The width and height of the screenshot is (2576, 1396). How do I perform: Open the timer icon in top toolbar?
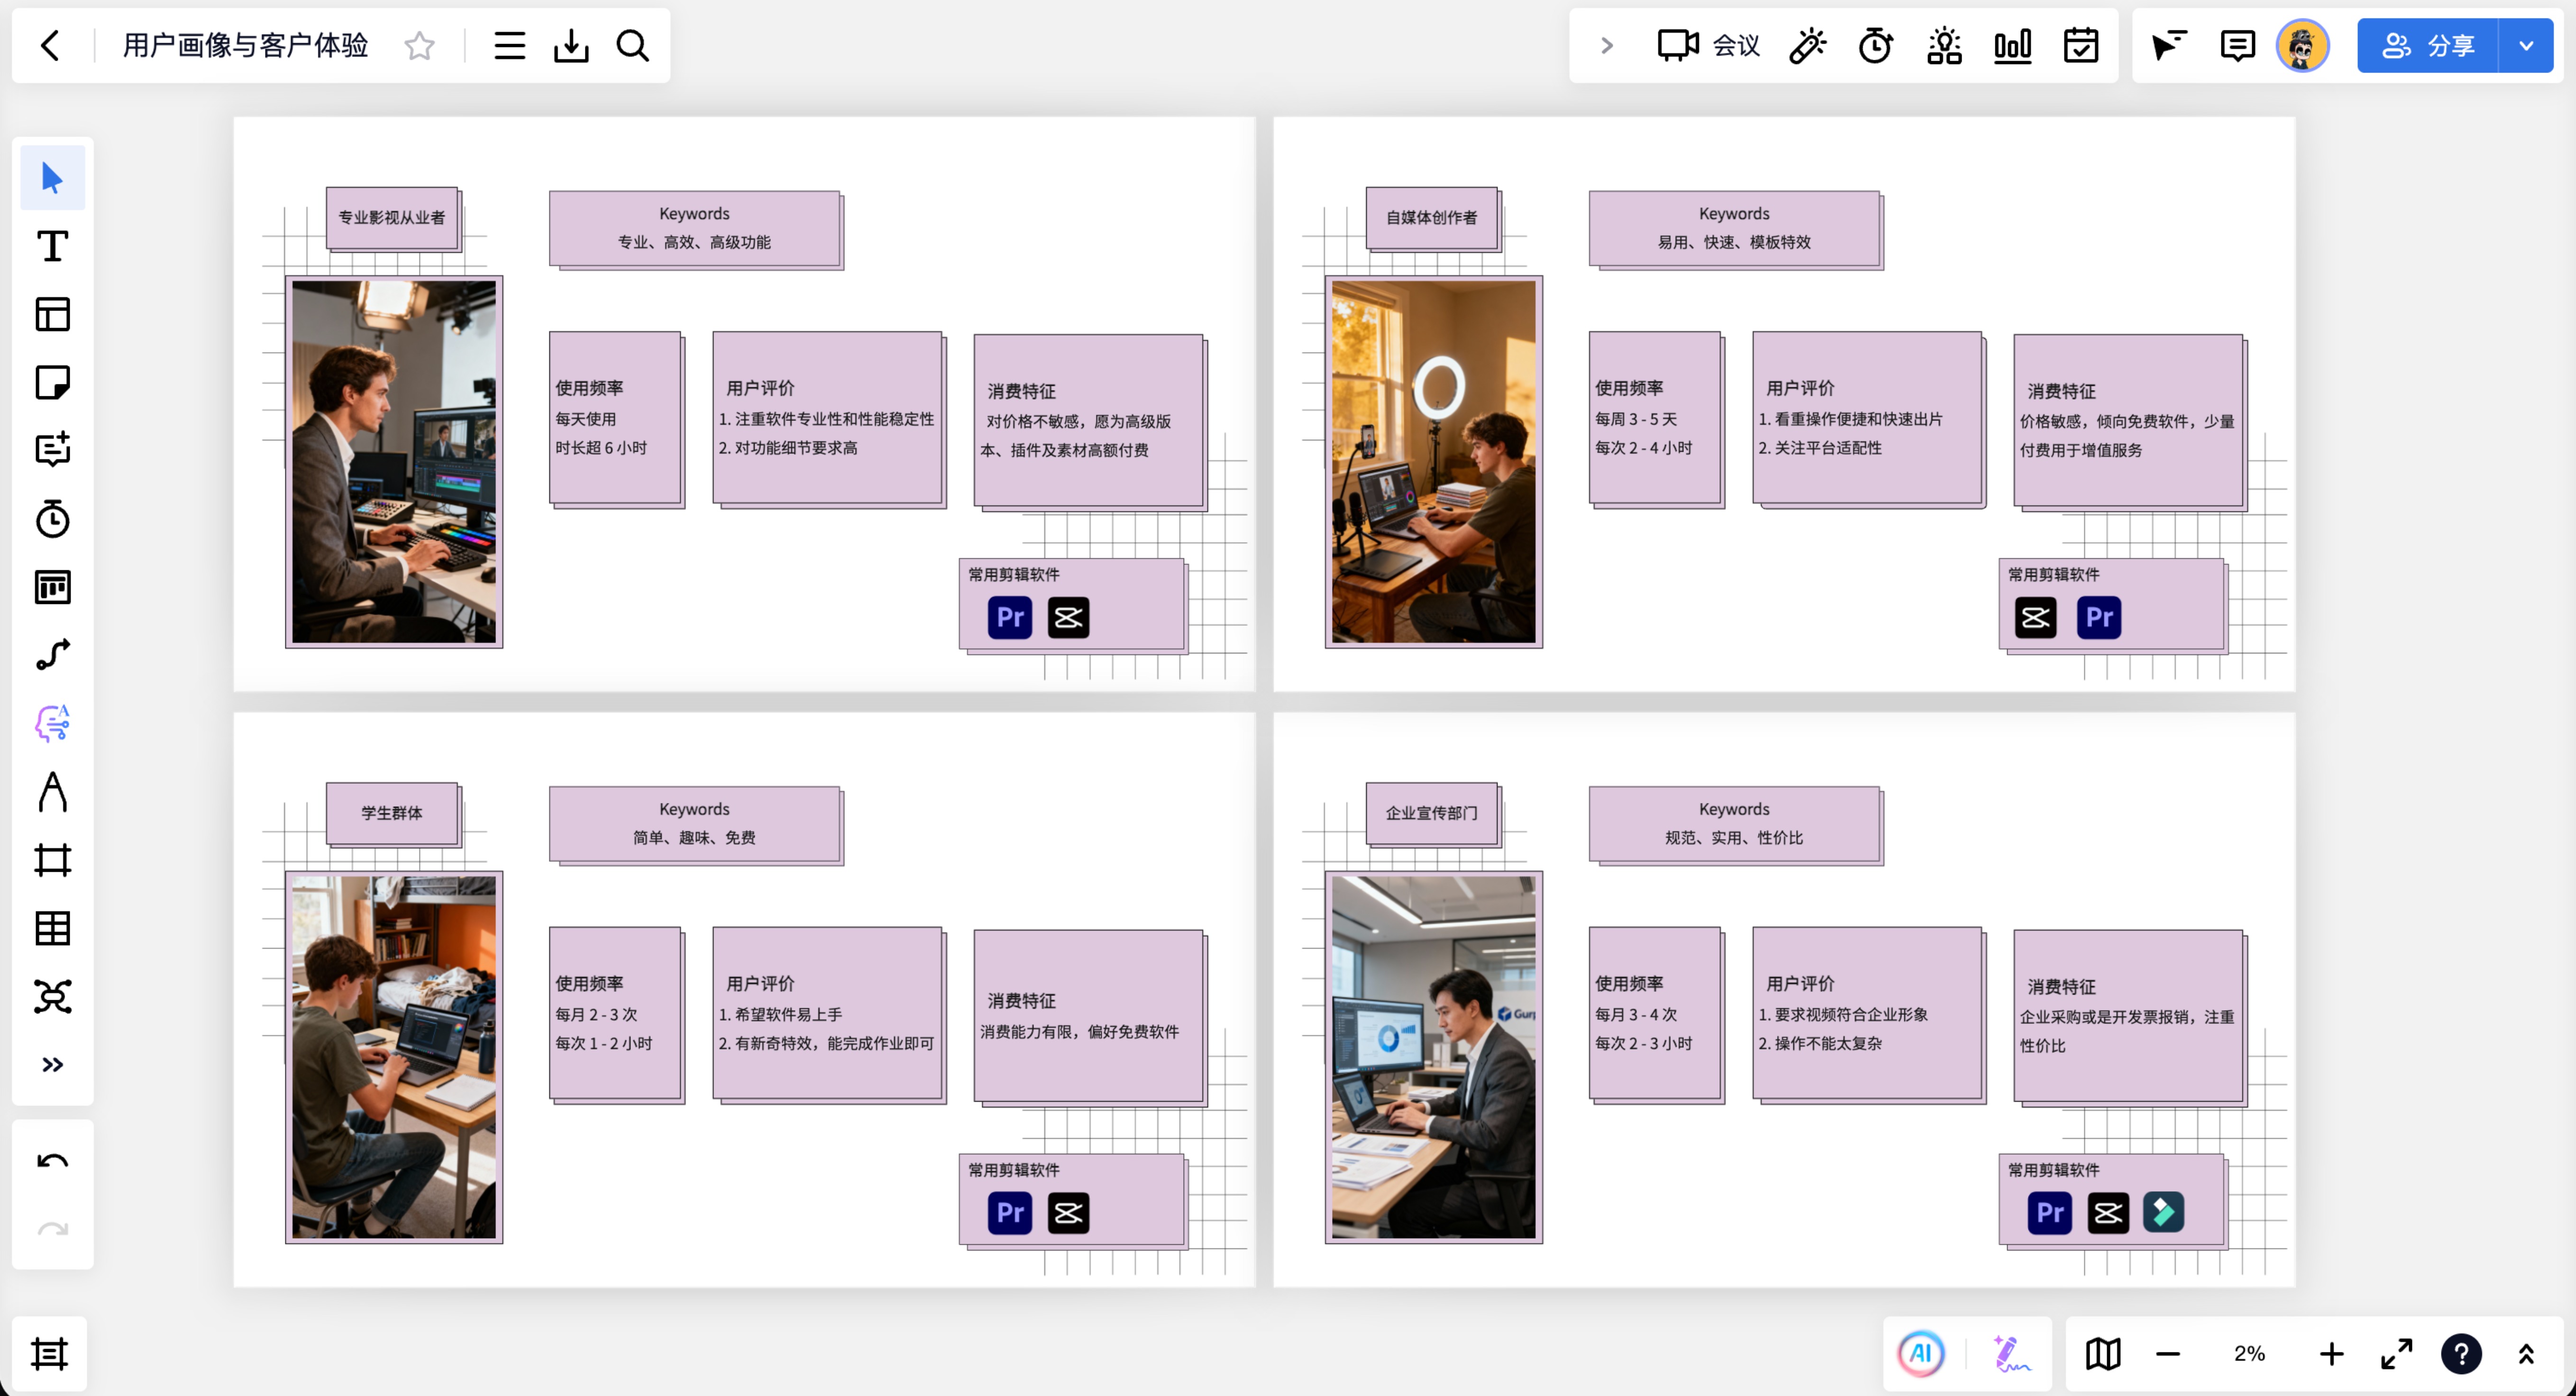1875,45
